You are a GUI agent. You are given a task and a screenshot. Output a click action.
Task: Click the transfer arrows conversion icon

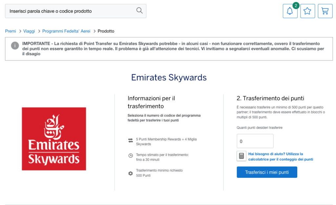pos(131,141)
